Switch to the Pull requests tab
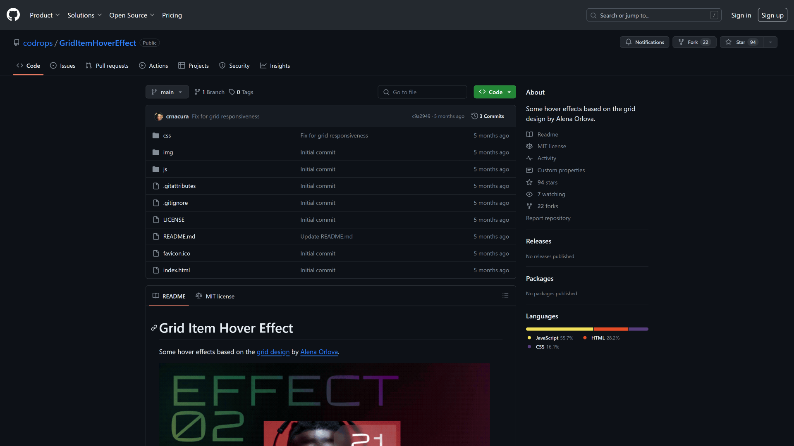 (x=107, y=66)
